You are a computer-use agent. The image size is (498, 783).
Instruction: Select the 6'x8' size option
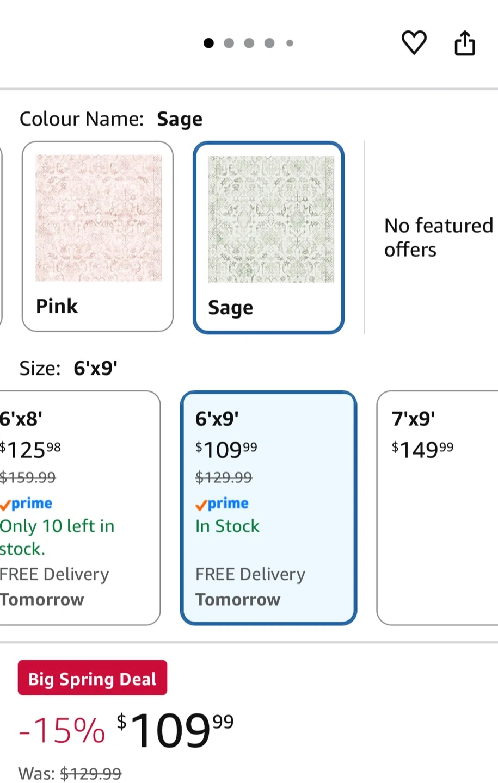pyautogui.click(x=79, y=508)
